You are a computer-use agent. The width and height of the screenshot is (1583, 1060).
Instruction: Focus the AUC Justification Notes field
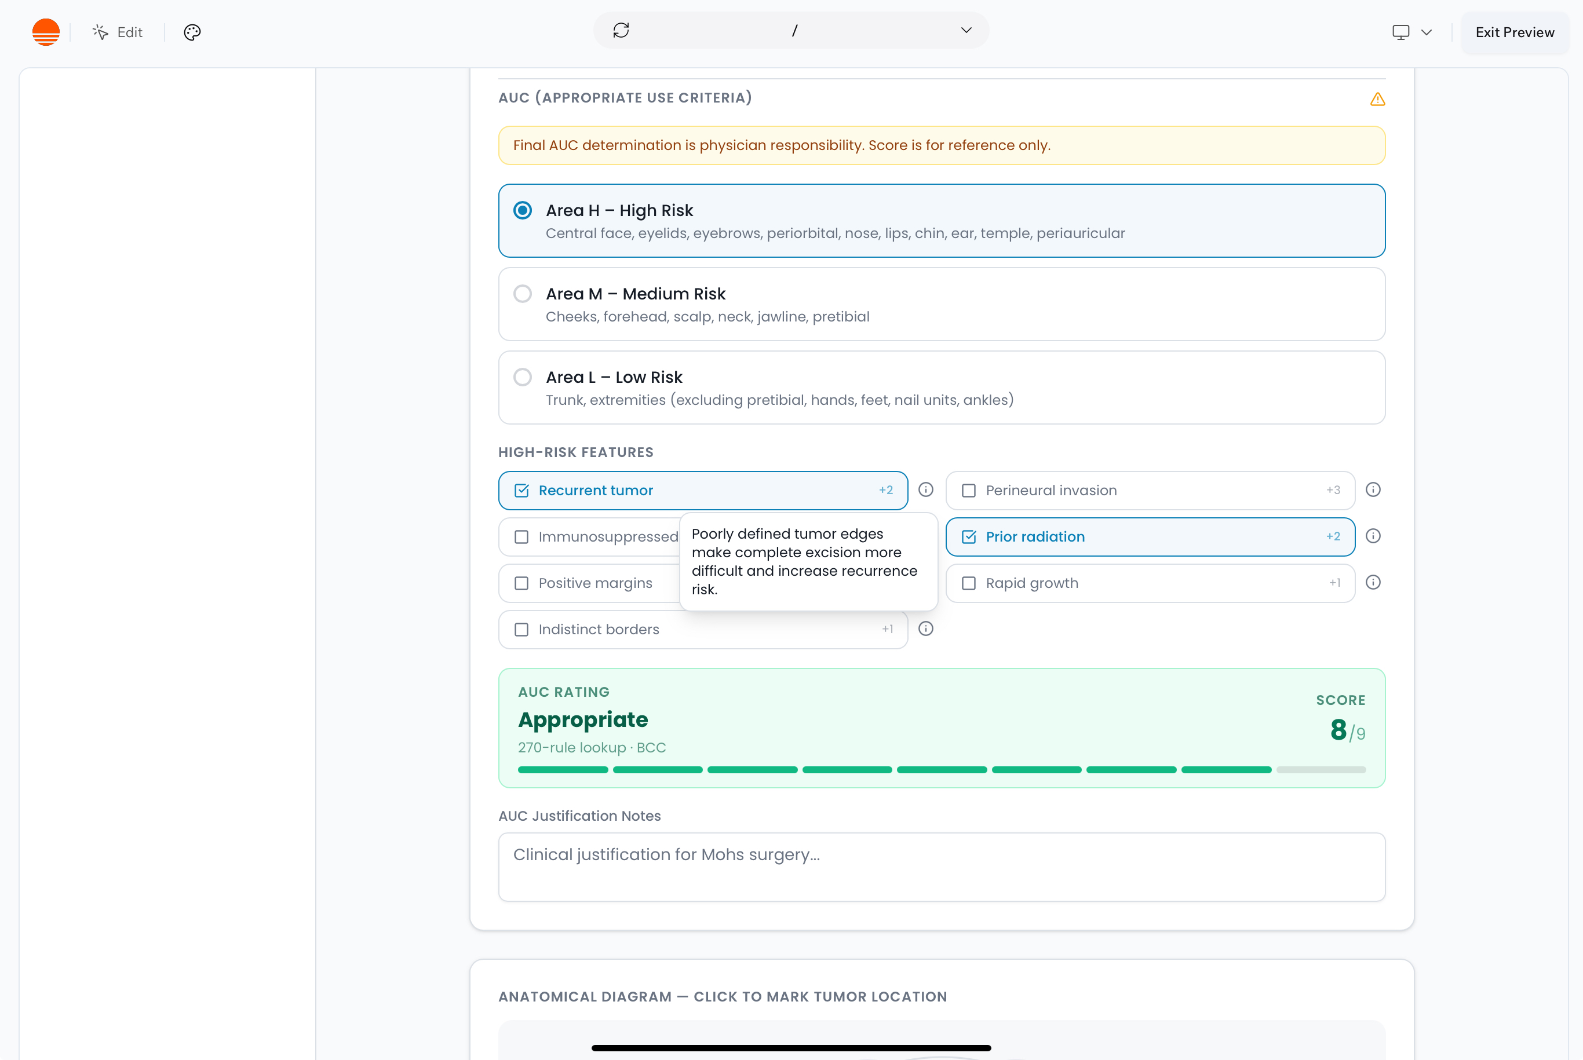click(941, 867)
